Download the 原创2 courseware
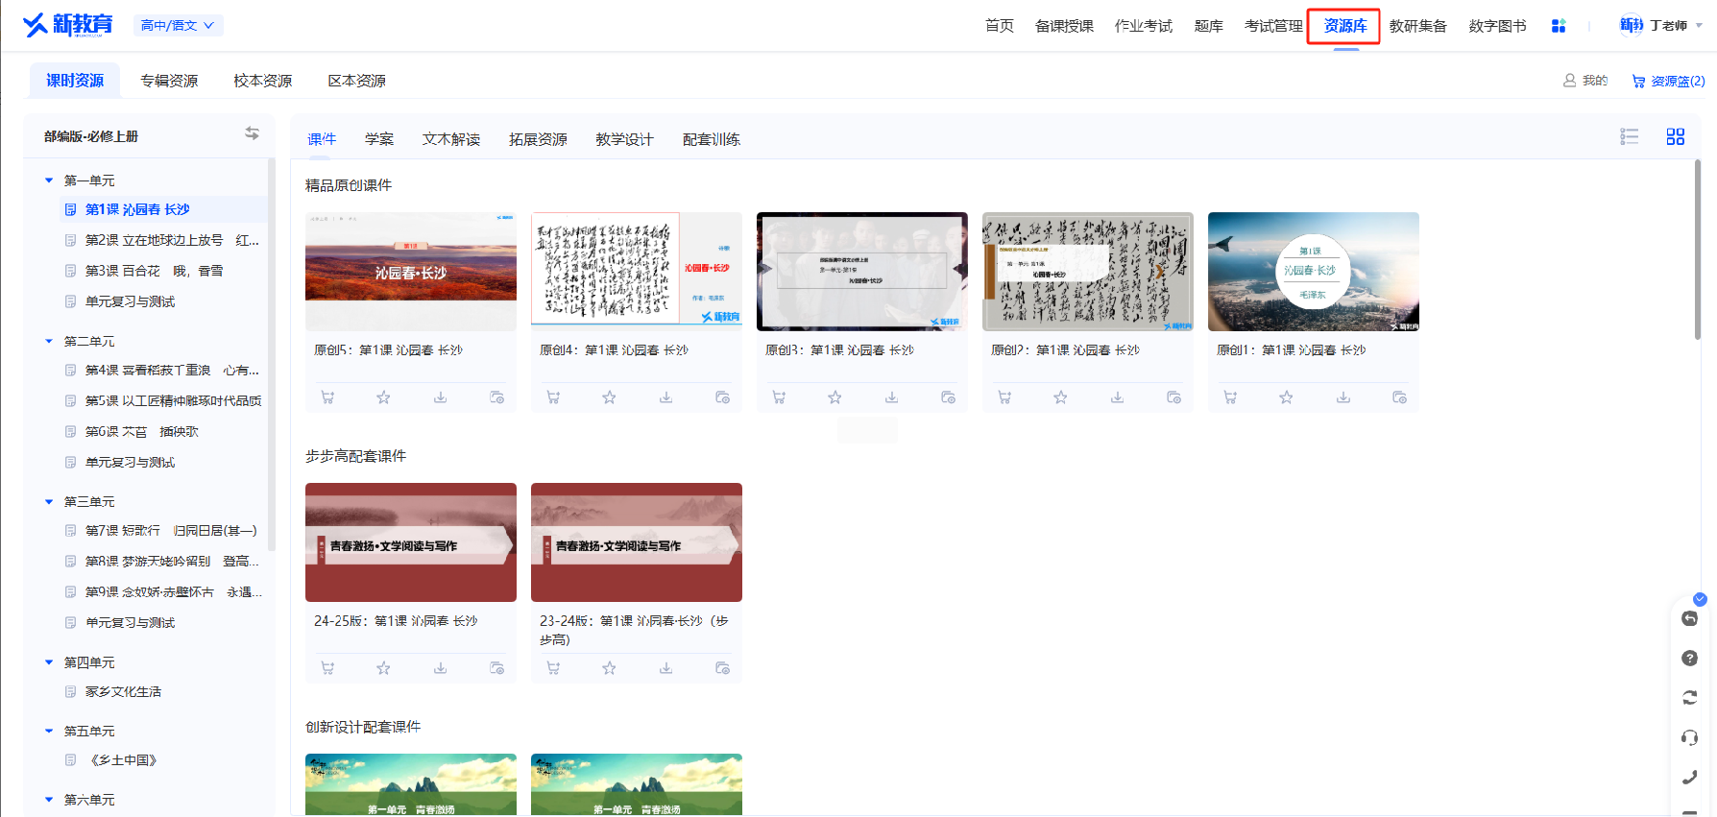 coord(1117,397)
